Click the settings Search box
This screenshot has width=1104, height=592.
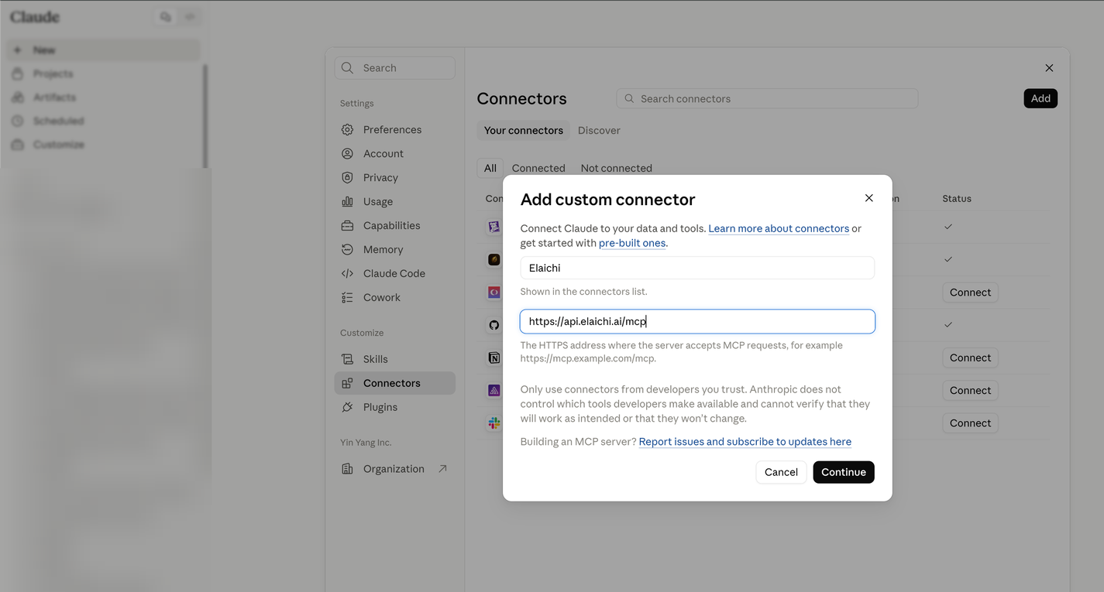pyautogui.click(x=395, y=68)
